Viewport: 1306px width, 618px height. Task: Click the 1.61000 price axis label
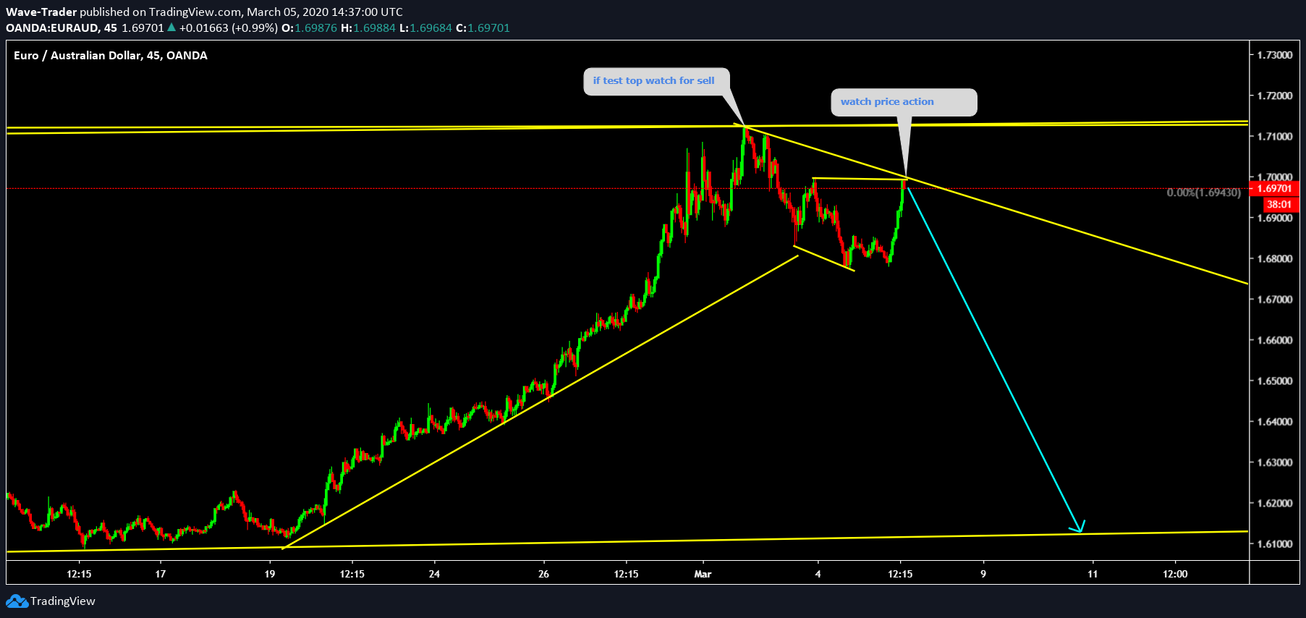tap(1275, 544)
